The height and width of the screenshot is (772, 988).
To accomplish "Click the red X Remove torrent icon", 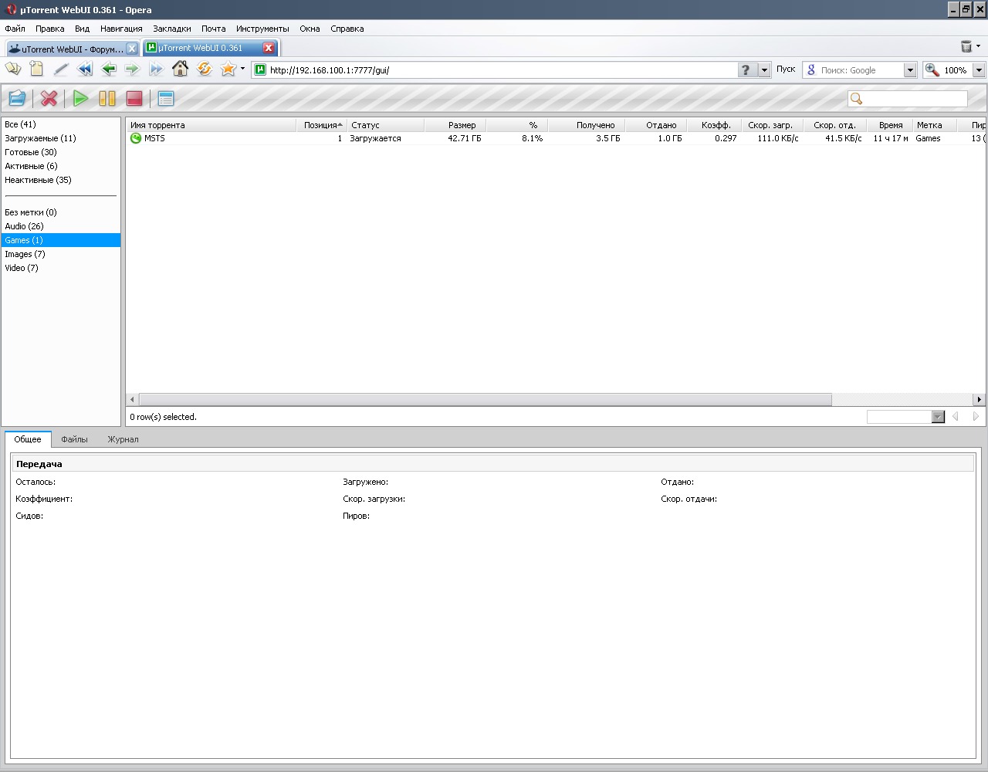I will point(49,98).
